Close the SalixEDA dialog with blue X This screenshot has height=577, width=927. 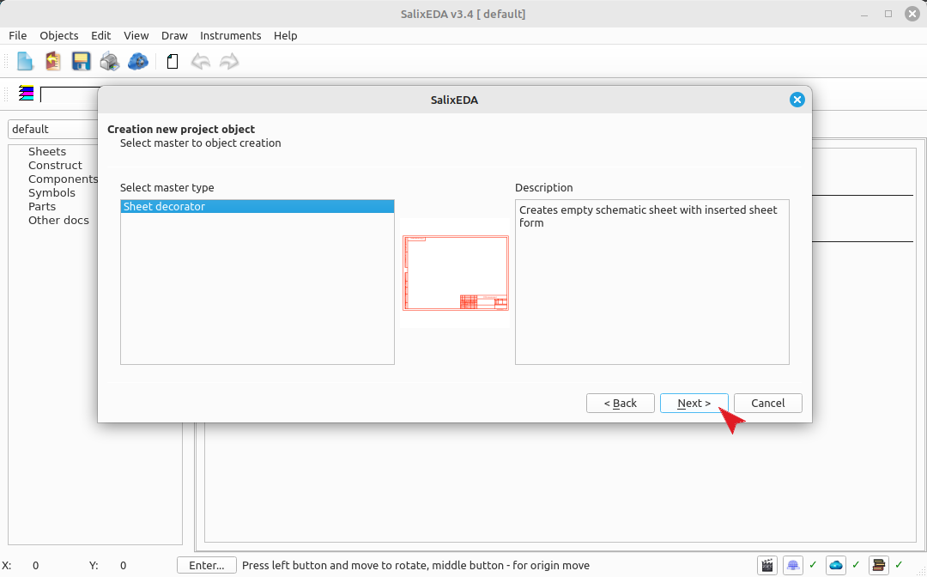(797, 100)
